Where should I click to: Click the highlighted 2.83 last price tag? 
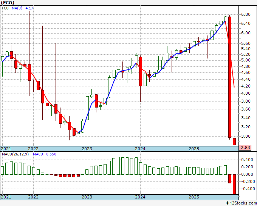(x=245, y=148)
